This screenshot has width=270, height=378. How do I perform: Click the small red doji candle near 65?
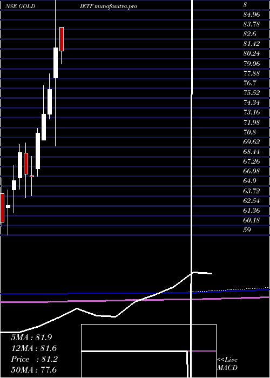tap(32, 176)
